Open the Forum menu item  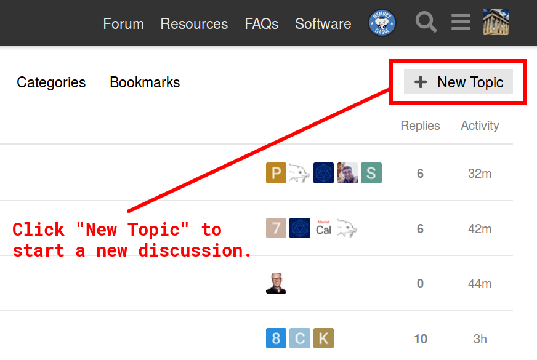tap(123, 24)
